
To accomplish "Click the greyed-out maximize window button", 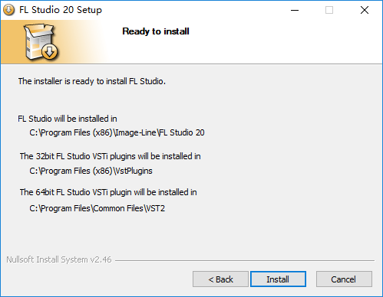I will tap(329, 10).
